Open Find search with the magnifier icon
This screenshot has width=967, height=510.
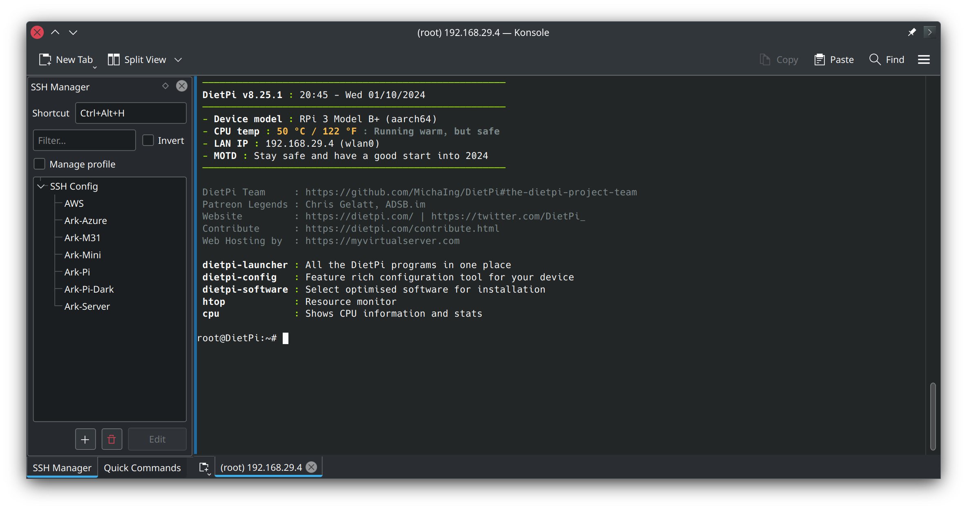874,60
